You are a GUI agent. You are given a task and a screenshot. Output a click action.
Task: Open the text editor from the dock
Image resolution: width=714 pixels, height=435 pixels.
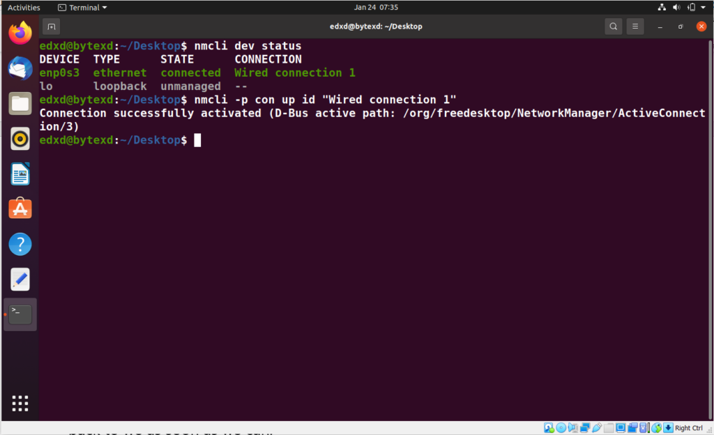coord(20,280)
